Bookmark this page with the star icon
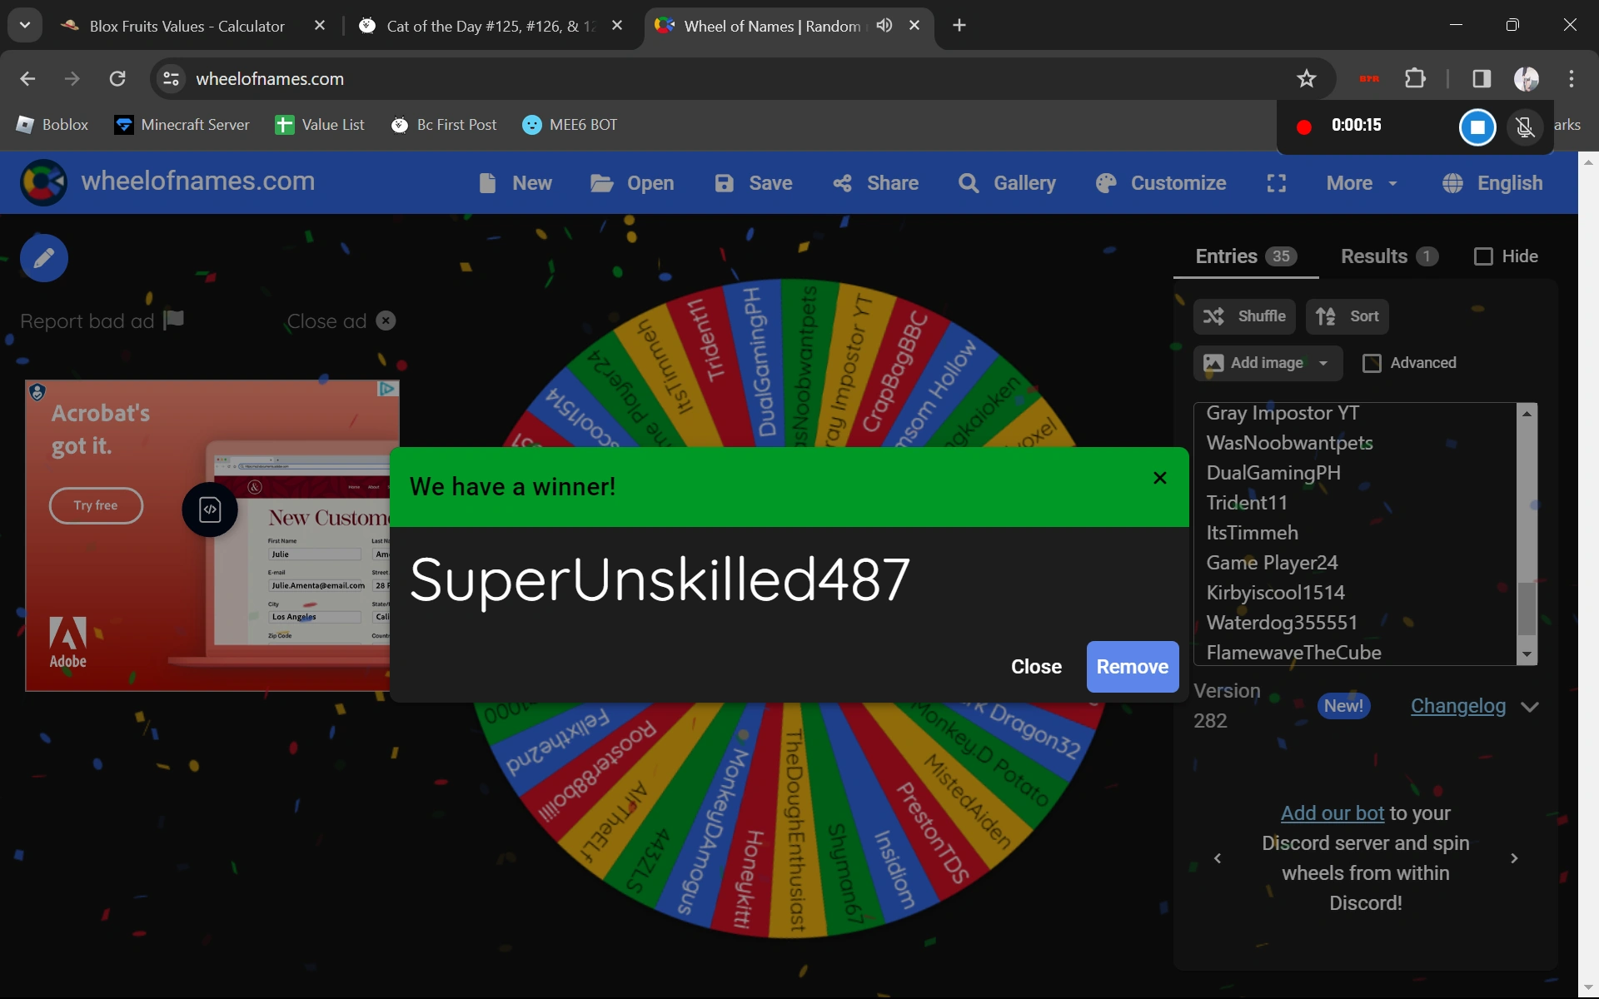Image resolution: width=1599 pixels, height=999 pixels. [1307, 78]
